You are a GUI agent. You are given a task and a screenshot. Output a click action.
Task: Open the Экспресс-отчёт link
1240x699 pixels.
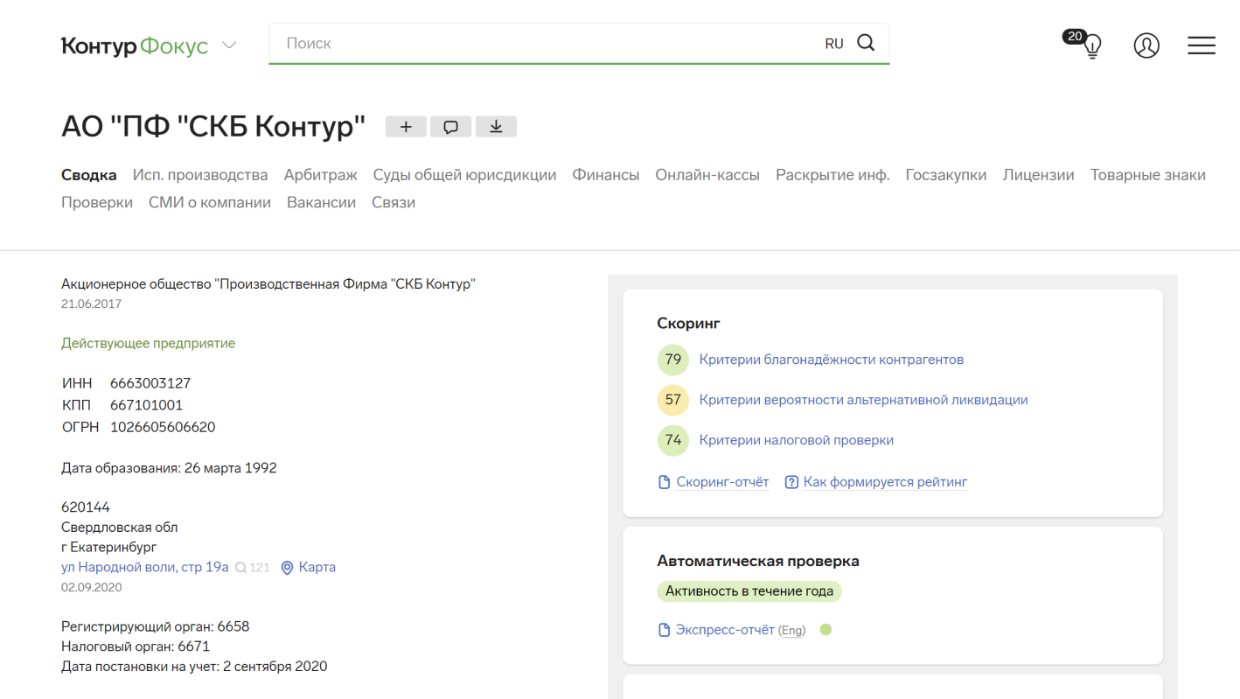point(725,630)
